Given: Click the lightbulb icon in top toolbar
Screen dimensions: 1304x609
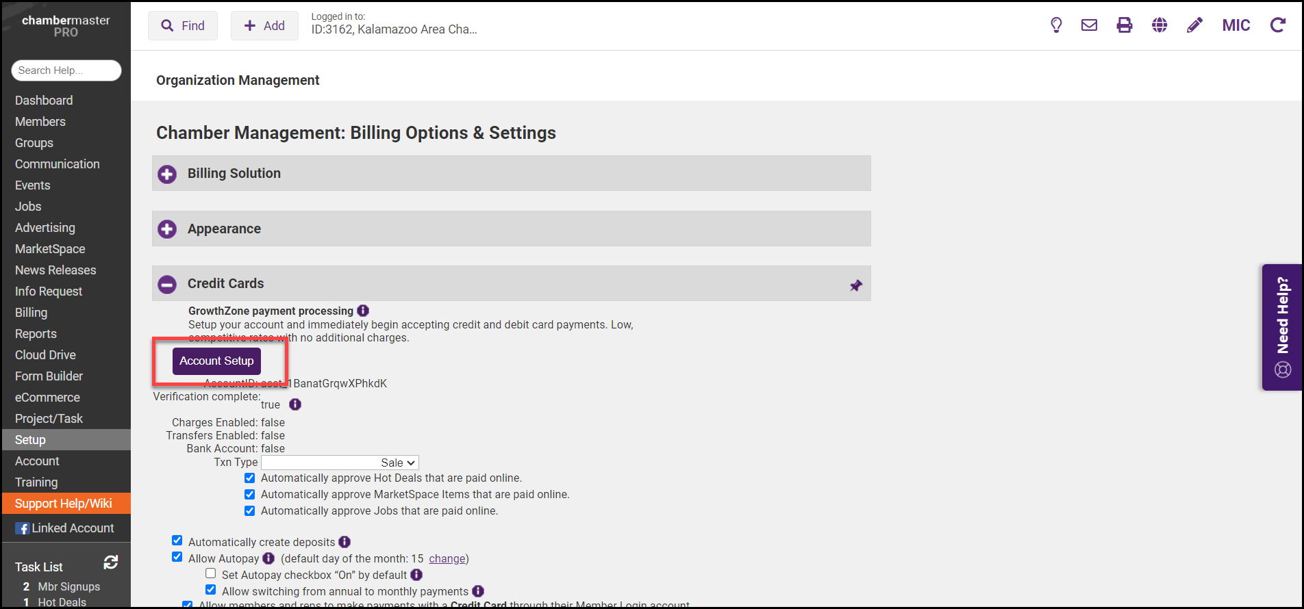Looking at the screenshot, I should [x=1056, y=25].
